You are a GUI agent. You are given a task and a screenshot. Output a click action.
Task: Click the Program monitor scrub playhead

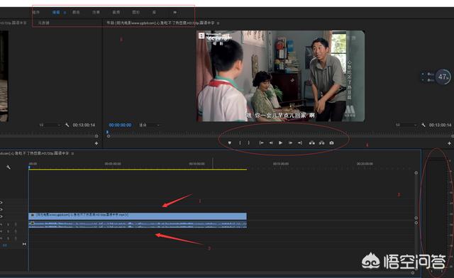coord(107,132)
